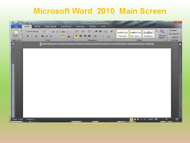Switch to the References tab
Image resolution: width=190 pixels, height=143 pixels.
click(66, 26)
